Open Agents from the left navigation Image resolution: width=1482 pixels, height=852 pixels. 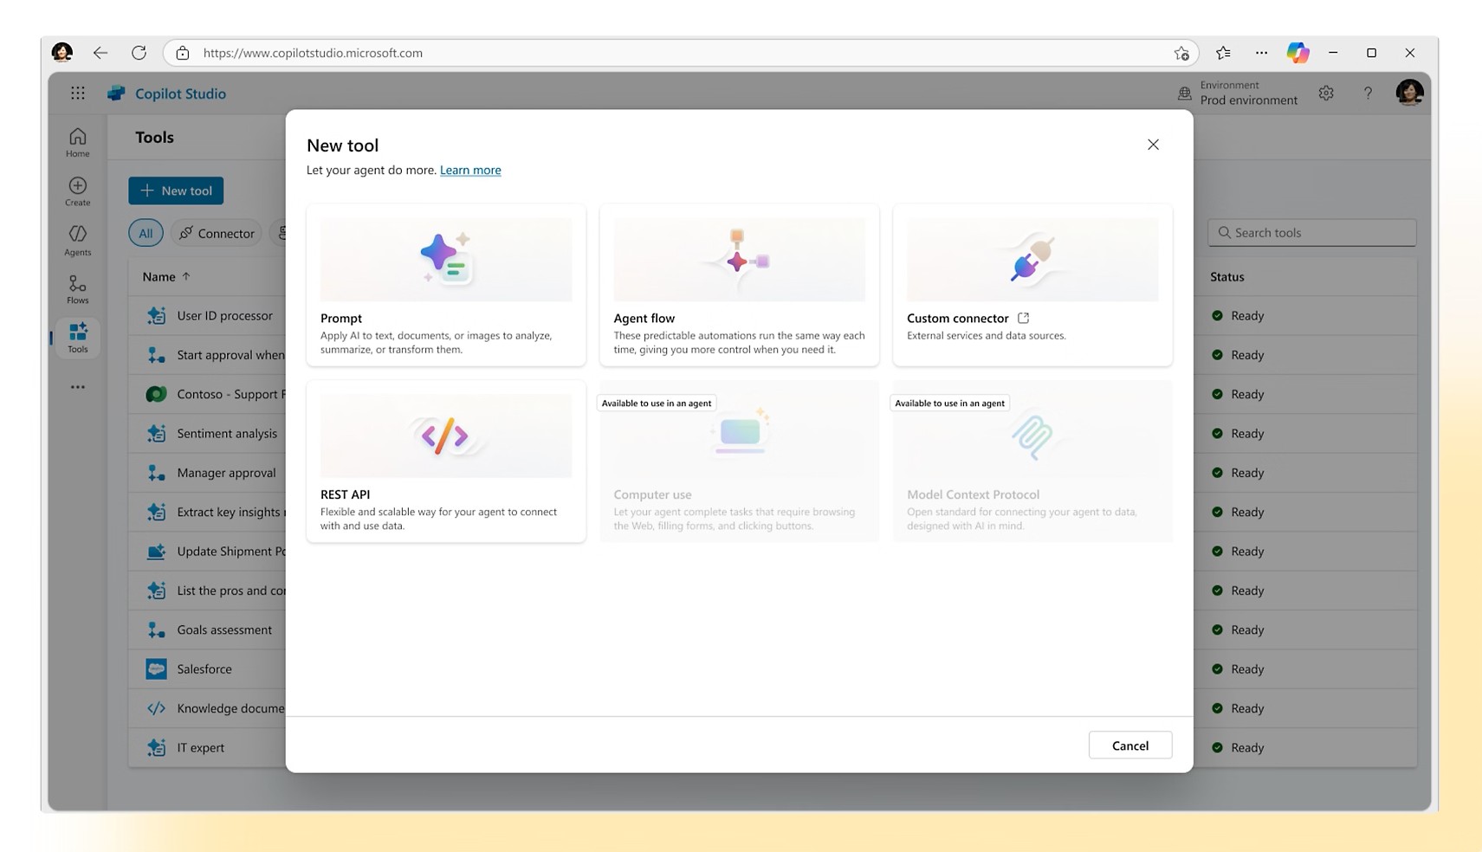(x=77, y=241)
